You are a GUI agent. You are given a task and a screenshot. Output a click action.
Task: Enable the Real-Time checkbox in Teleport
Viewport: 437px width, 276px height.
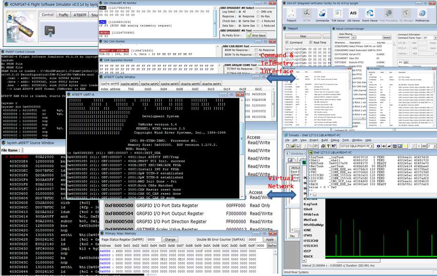coord(310,42)
